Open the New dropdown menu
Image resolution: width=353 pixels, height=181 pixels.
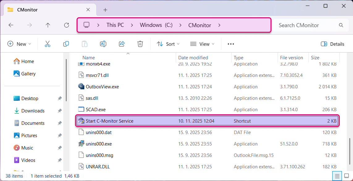click(x=19, y=44)
